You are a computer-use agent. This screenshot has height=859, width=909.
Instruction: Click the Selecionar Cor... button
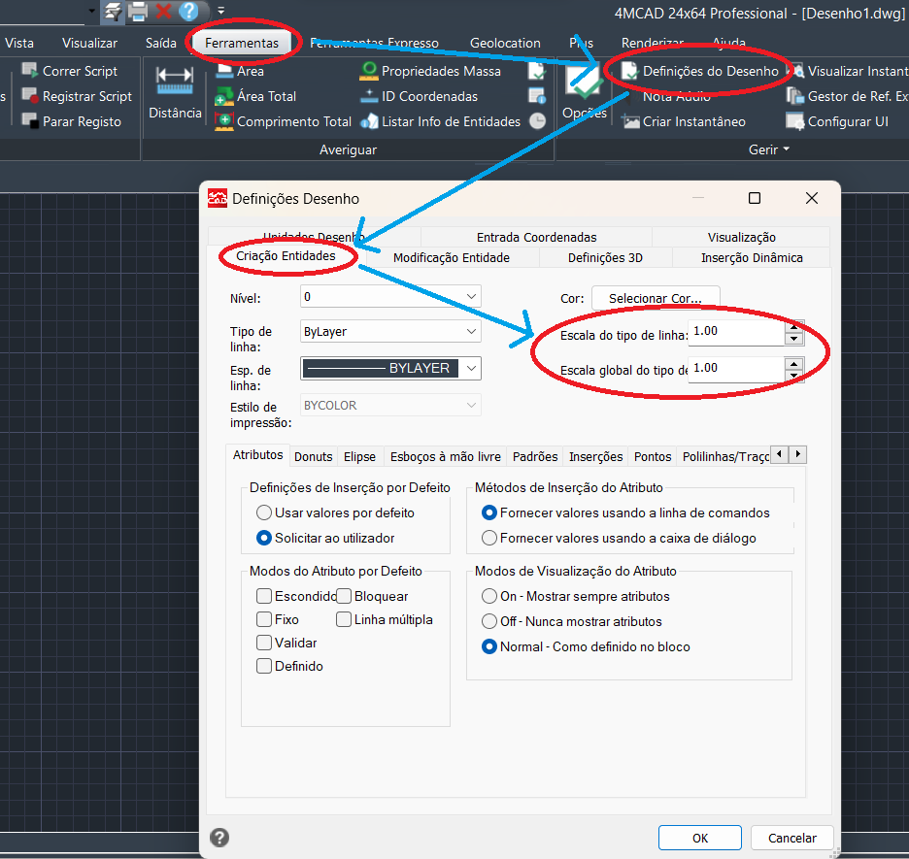656,298
